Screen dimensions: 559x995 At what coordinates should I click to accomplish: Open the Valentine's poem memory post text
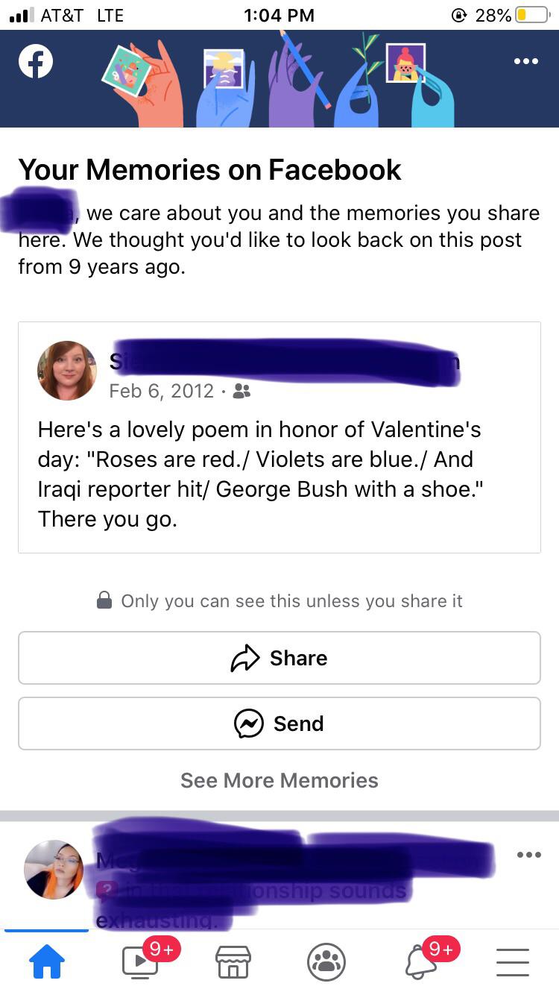click(261, 474)
